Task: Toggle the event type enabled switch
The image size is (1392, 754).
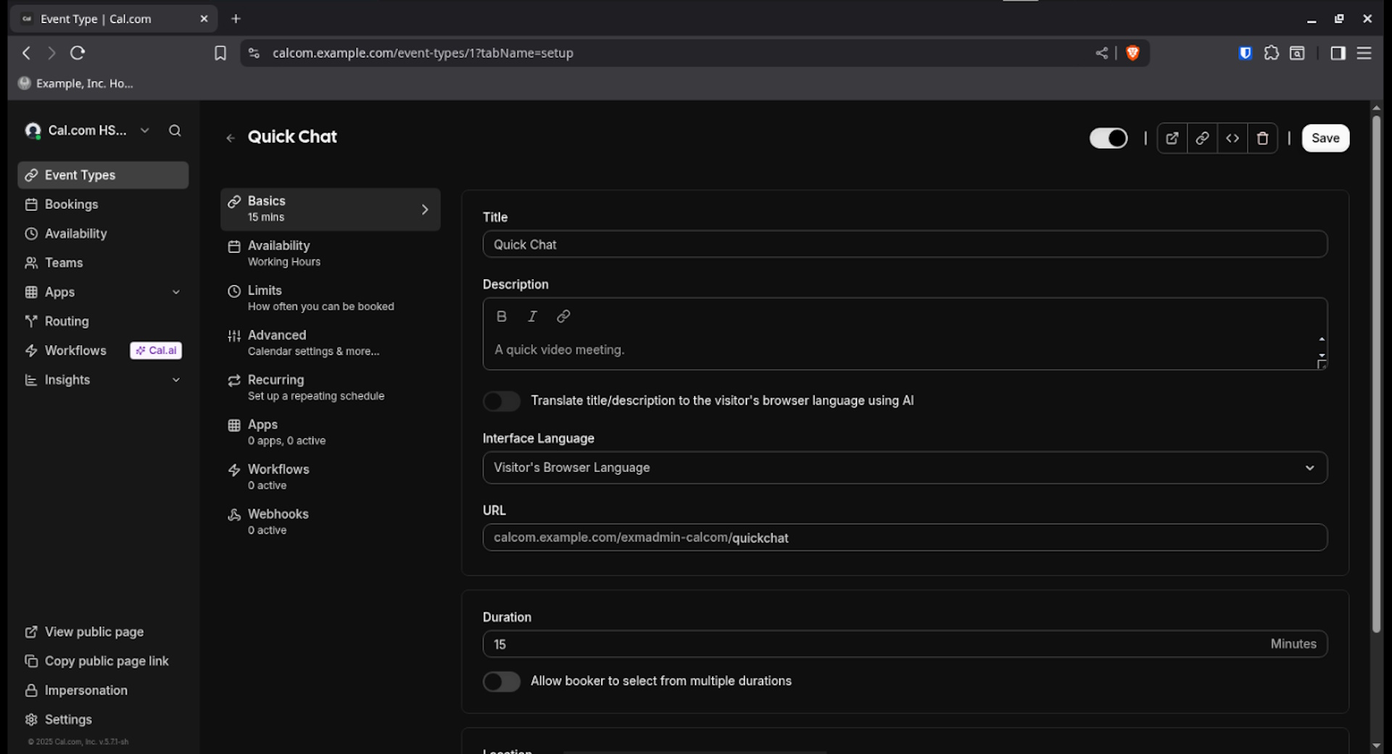Action: pyautogui.click(x=1108, y=138)
